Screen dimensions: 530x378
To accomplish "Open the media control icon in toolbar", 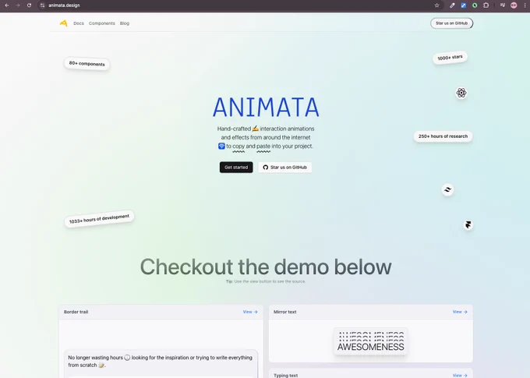I will [x=503, y=5].
